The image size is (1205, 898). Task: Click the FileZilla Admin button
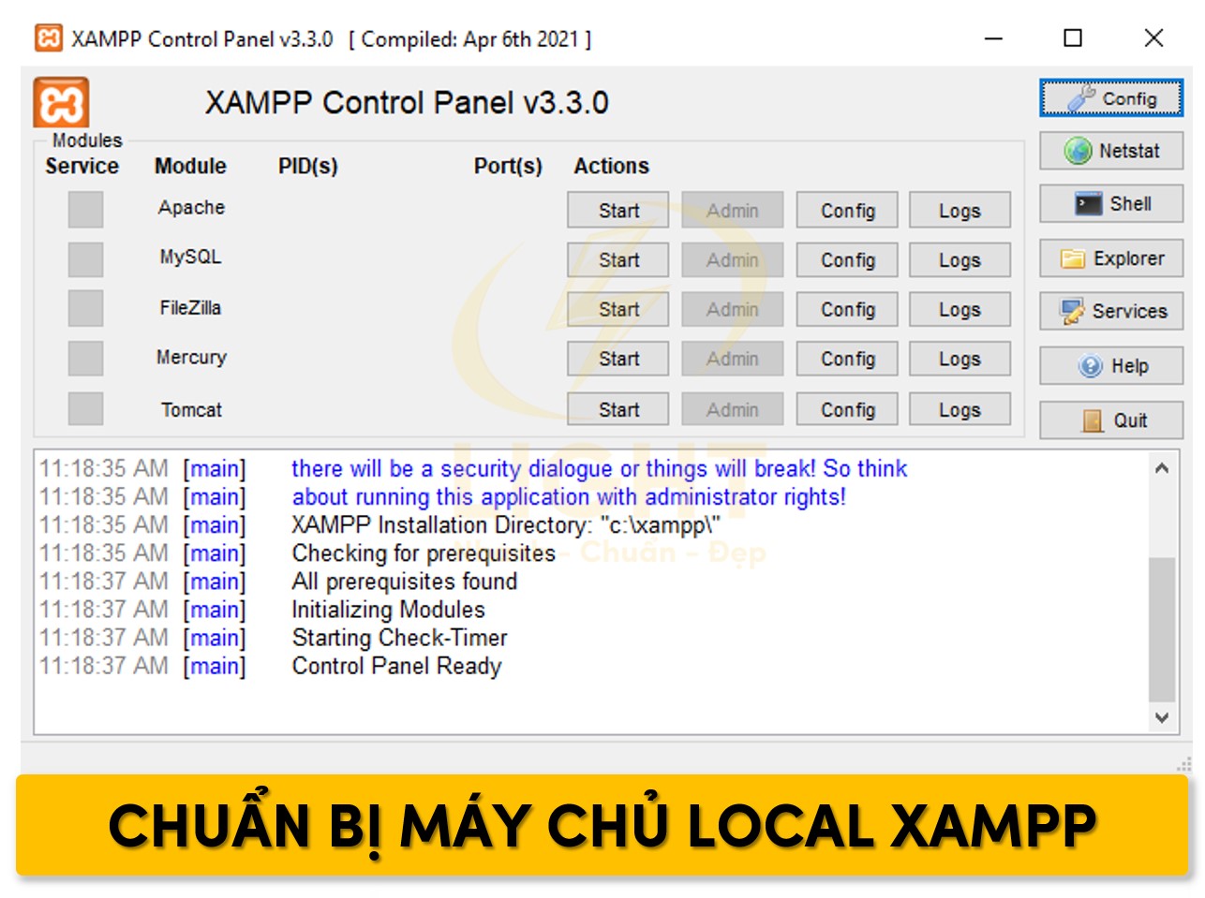pos(733,309)
